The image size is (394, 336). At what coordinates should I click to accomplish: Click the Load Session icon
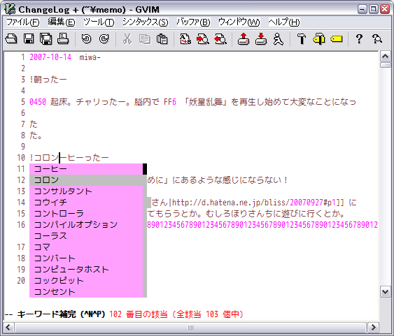(244, 39)
